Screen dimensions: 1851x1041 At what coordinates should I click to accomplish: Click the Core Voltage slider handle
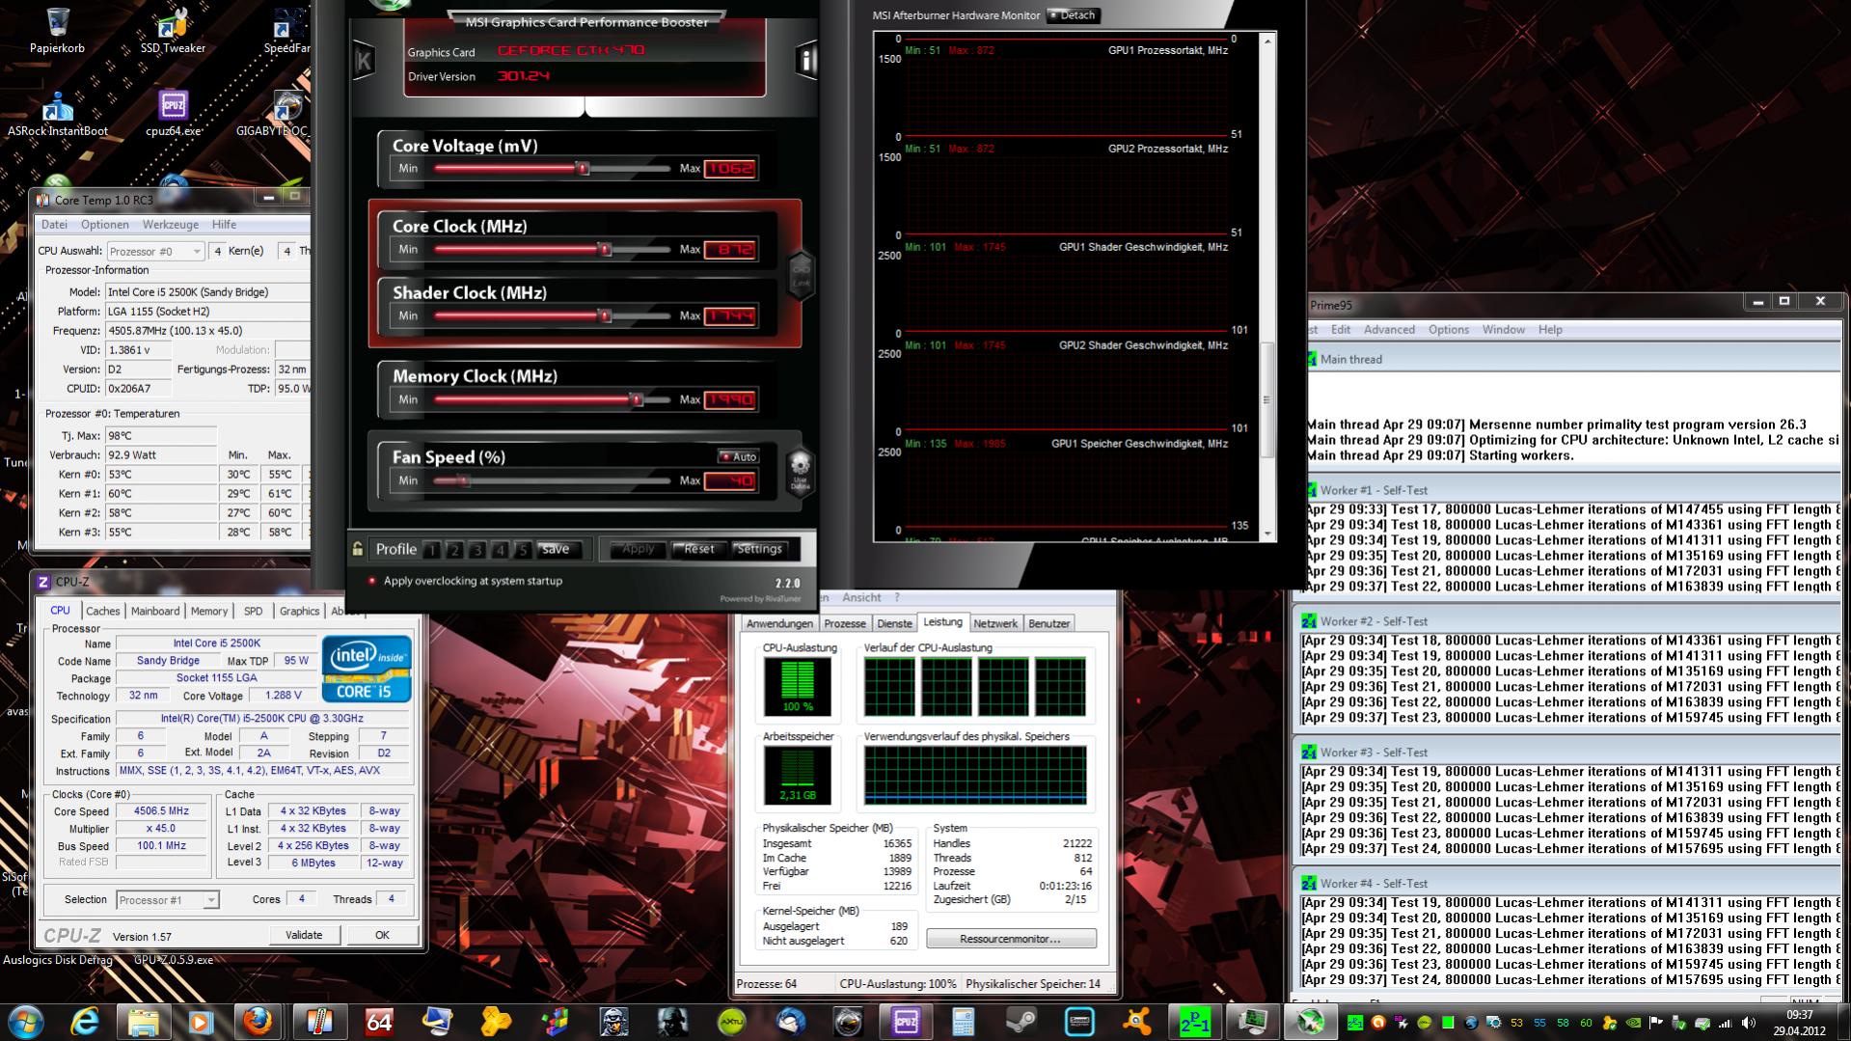click(x=583, y=169)
